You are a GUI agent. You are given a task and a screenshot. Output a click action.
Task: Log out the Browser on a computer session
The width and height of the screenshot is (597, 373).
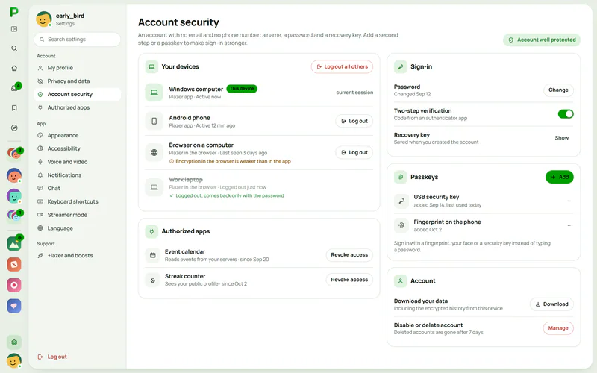click(354, 153)
